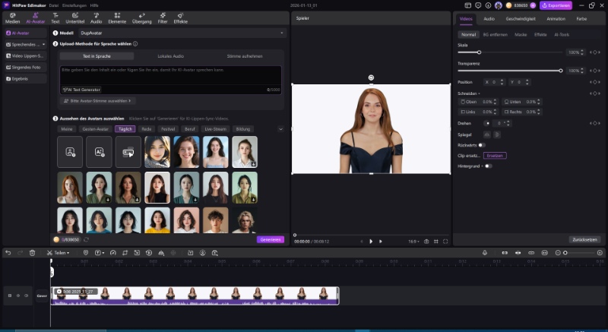Increase the Skala percentage stepper
Image resolution: width=608 pixels, height=332 pixels.
pos(582,51)
